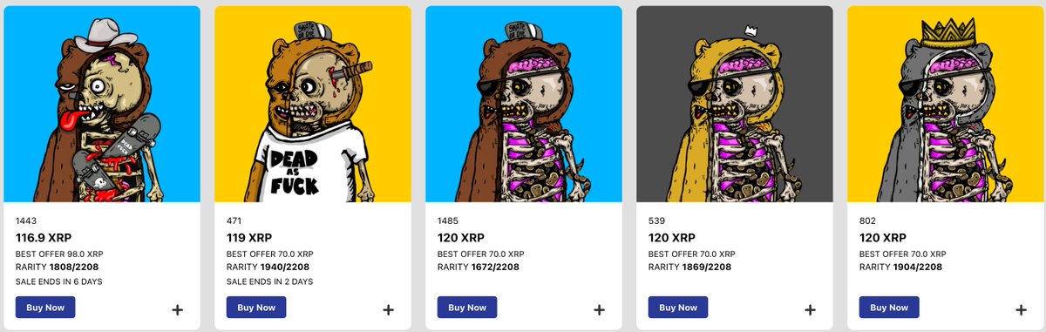Click the 1443 token number
The image size is (1046, 332).
click(x=25, y=221)
